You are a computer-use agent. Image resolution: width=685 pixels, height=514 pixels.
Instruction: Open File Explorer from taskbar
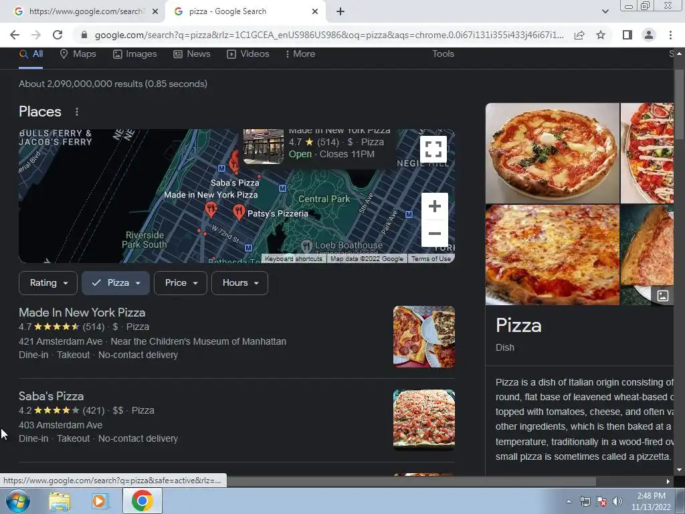coord(60,501)
